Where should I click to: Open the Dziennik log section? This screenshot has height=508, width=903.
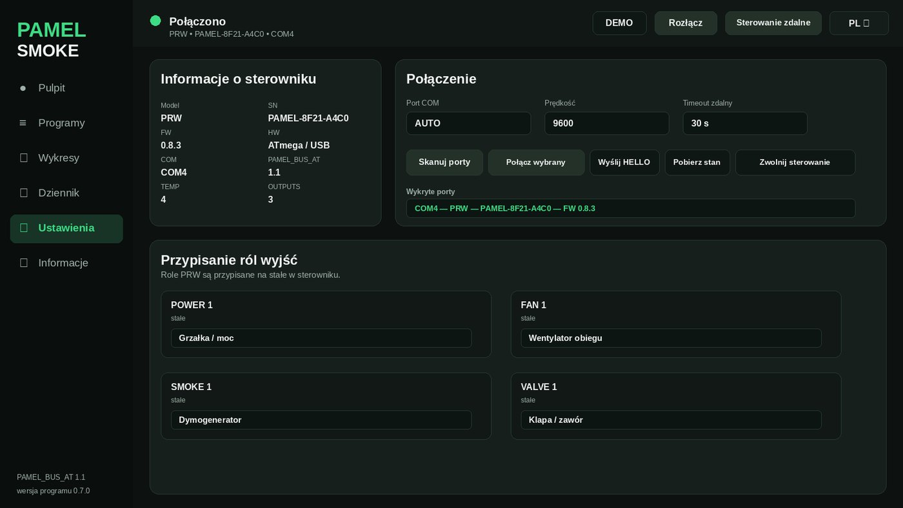66,193
